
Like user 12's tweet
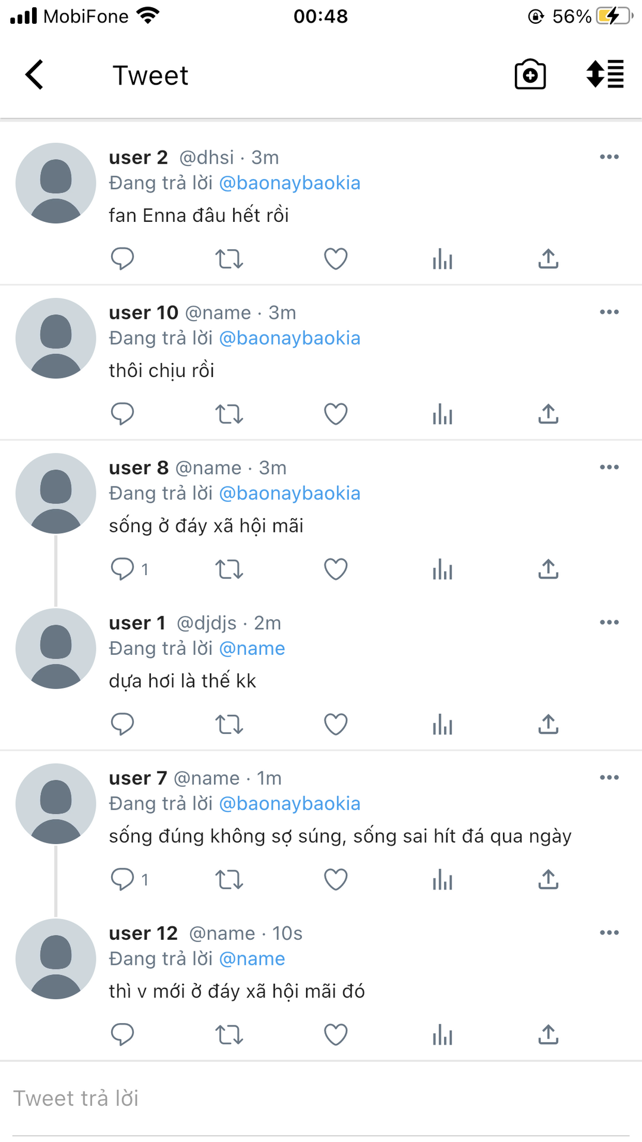[x=336, y=1035]
